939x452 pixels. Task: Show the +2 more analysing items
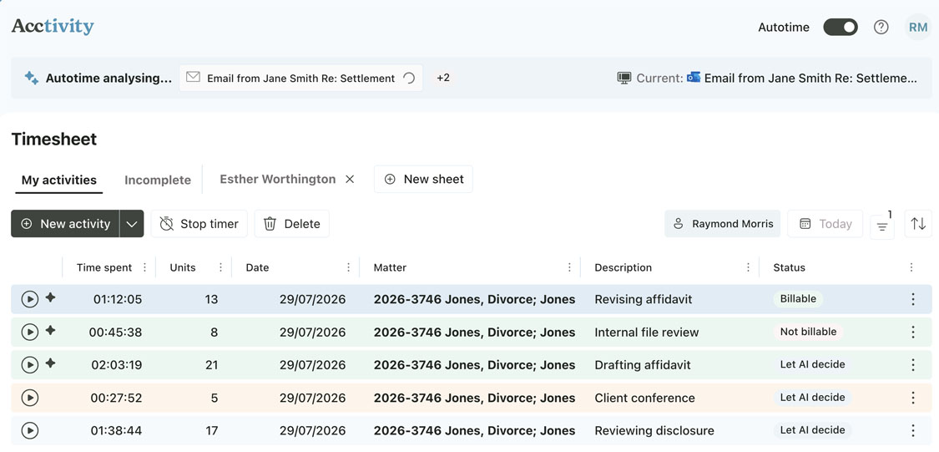click(443, 78)
